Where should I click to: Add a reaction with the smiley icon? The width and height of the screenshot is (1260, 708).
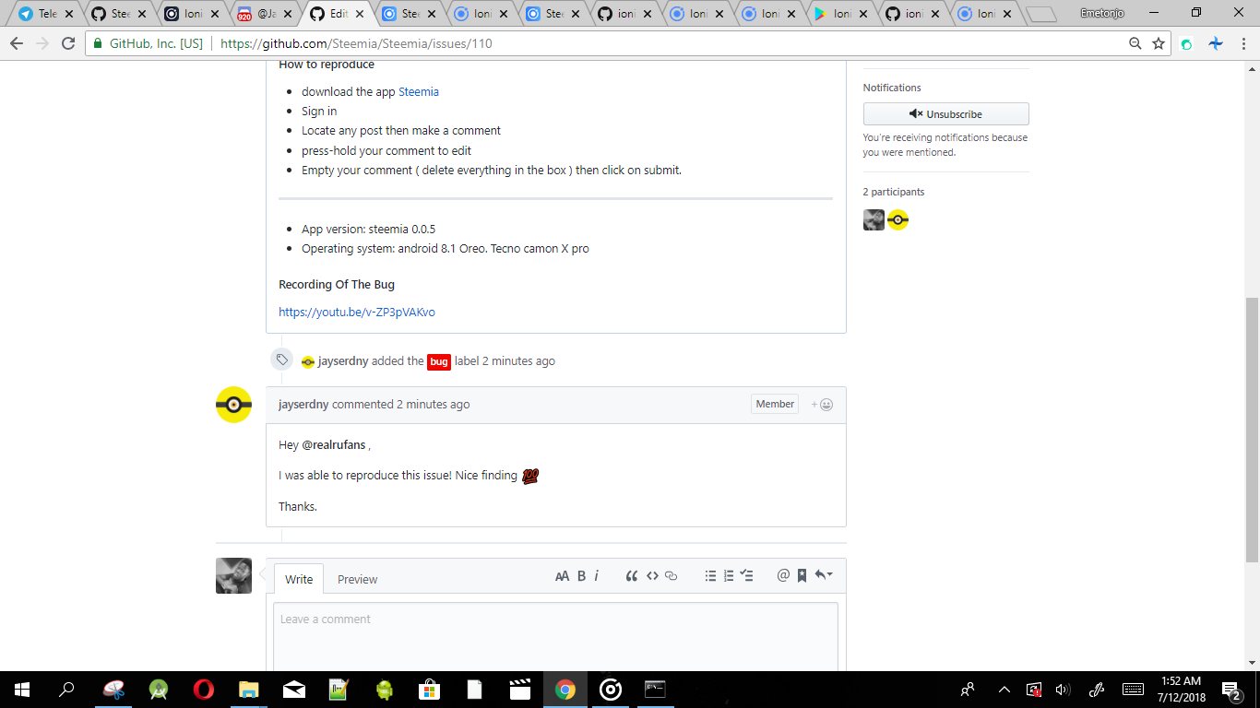(823, 405)
